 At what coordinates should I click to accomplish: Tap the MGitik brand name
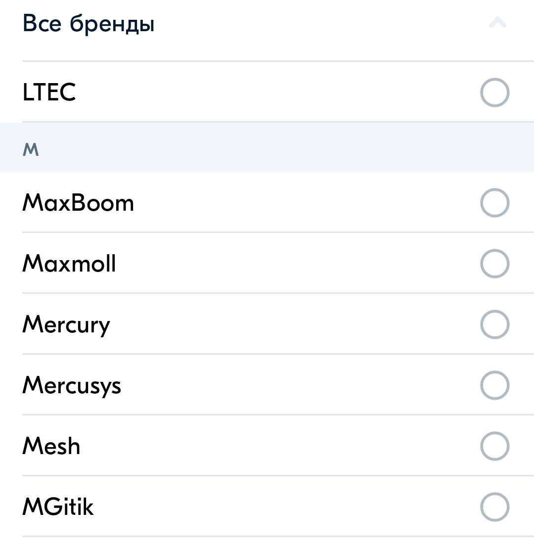(x=58, y=507)
